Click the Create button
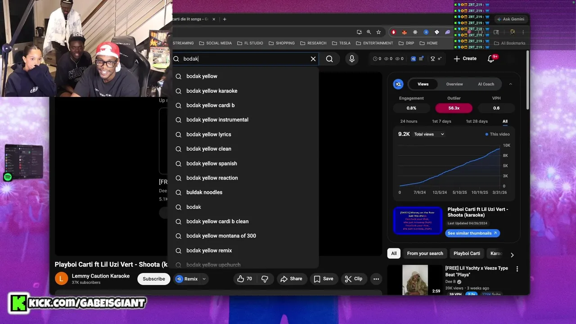This screenshot has width=576, height=324. pyautogui.click(x=465, y=58)
